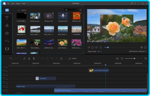Change the 16 : 9 aspect ratio
This screenshot has height=96, width=150.
point(100,52)
